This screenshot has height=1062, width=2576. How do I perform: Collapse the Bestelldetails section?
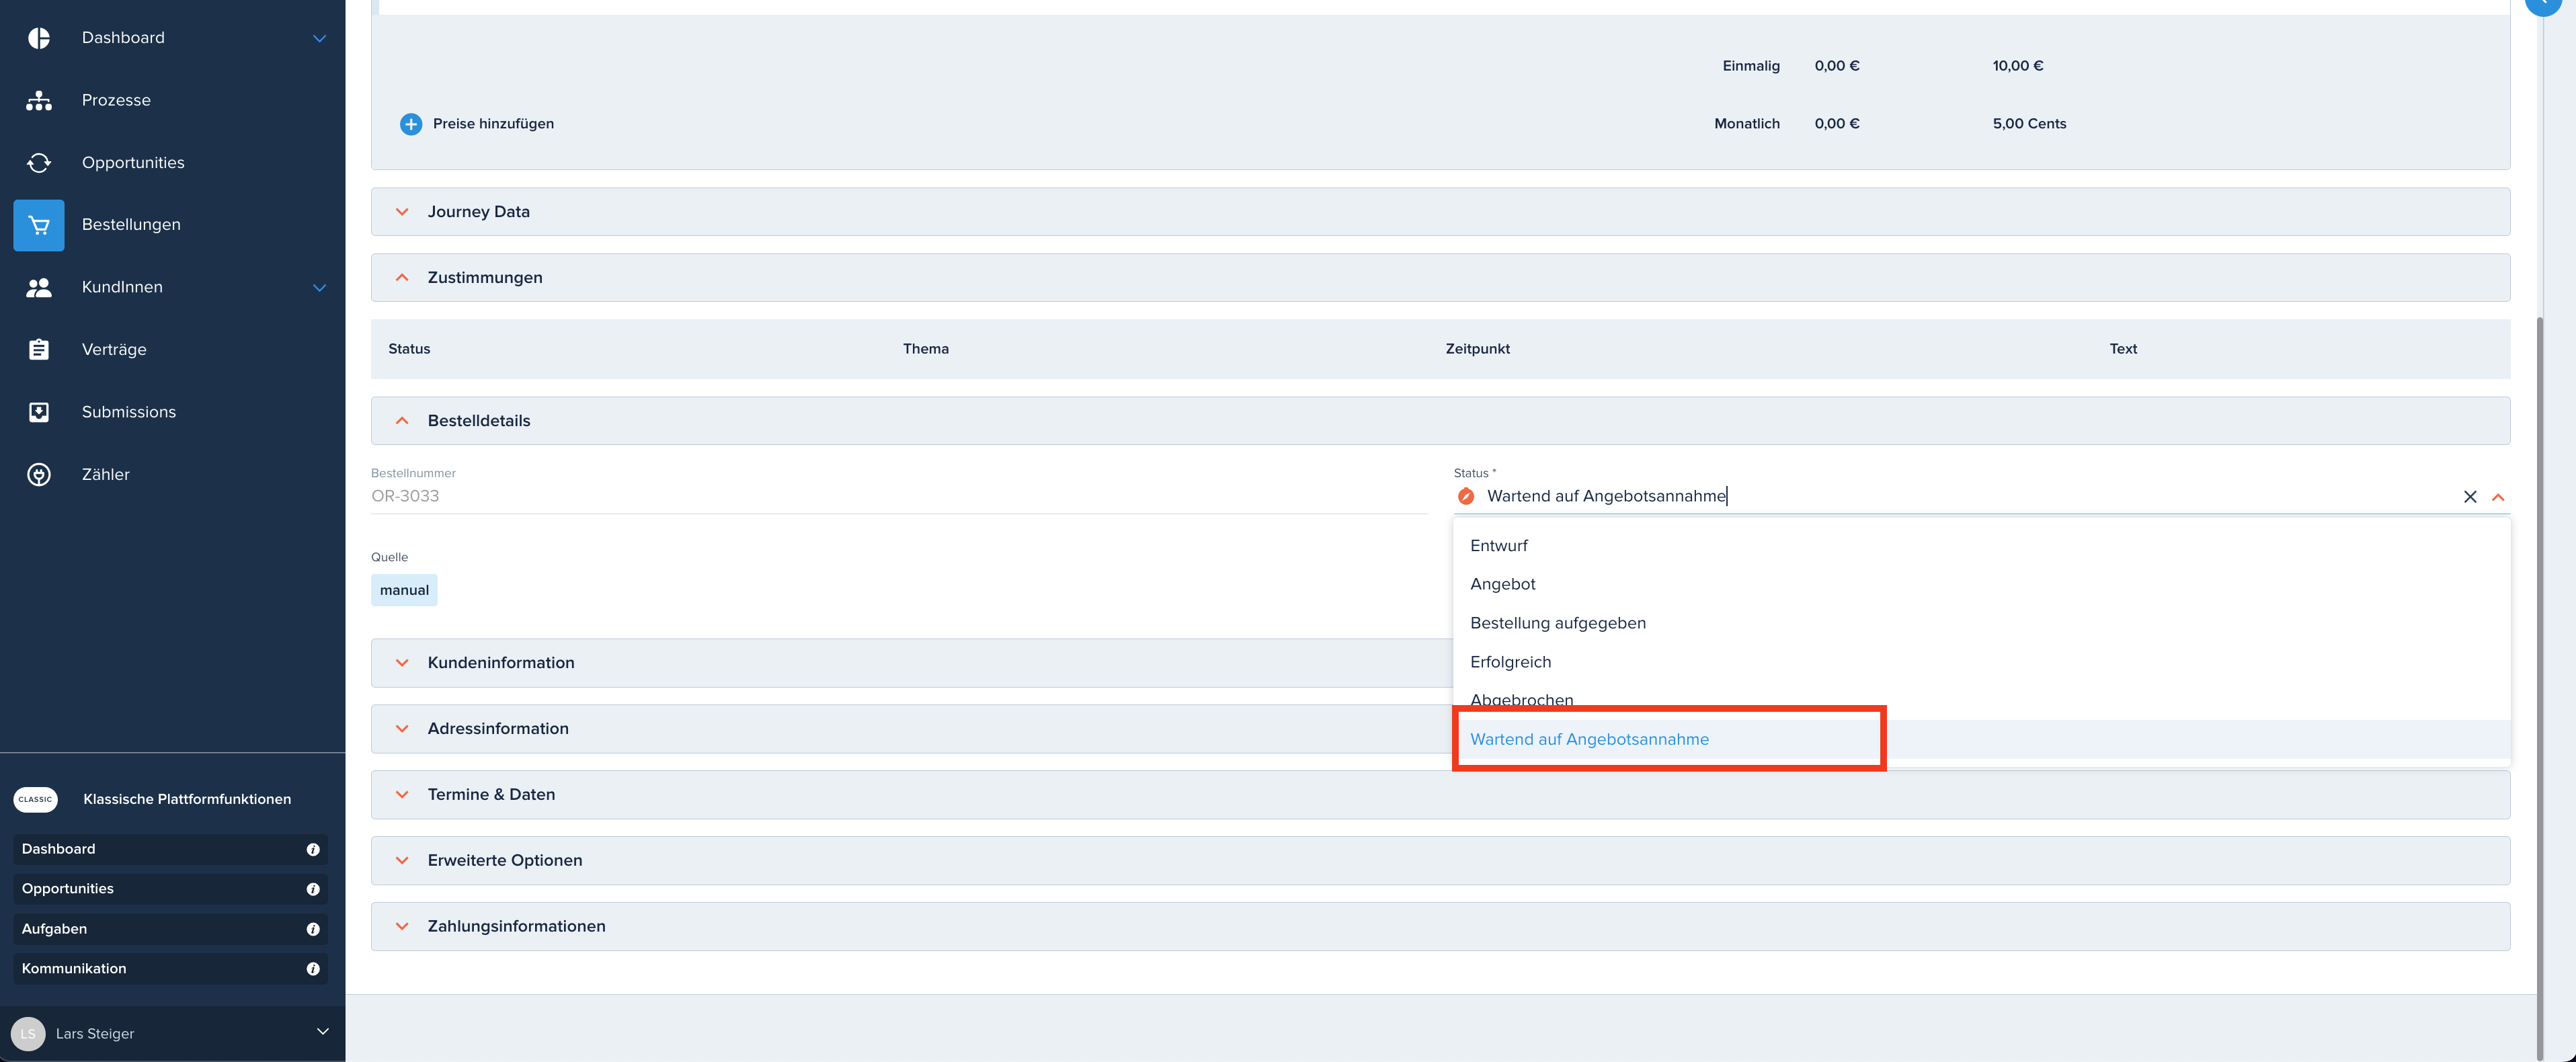click(x=402, y=421)
